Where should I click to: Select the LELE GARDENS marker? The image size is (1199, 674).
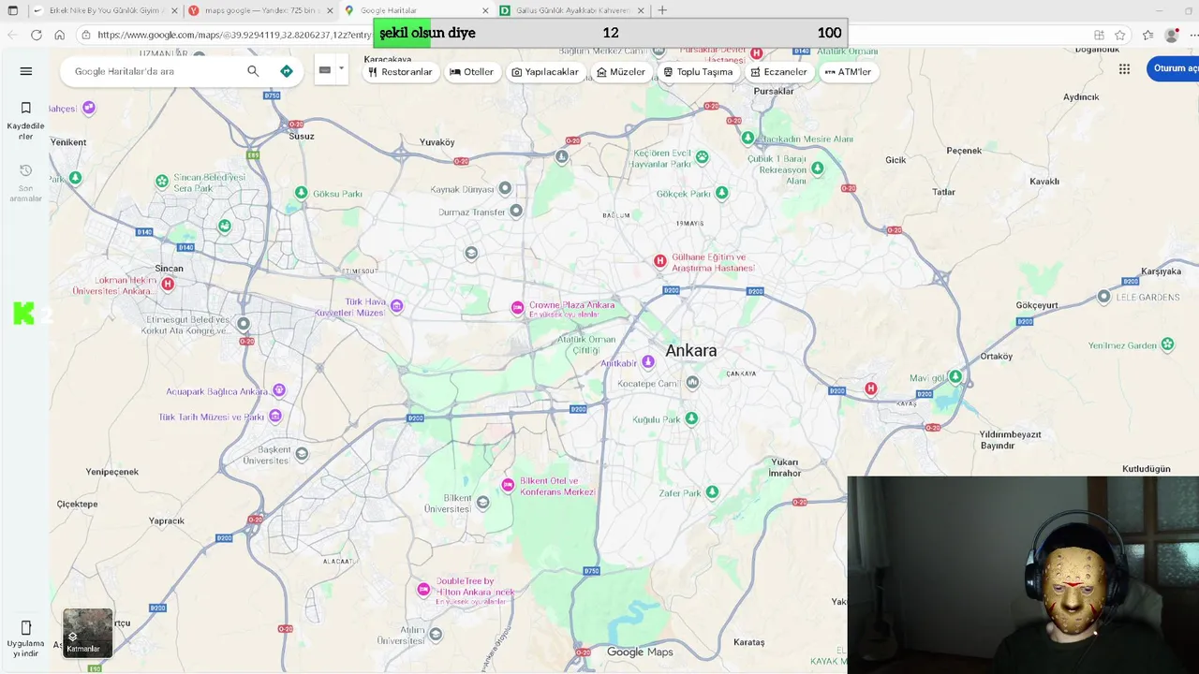[1103, 297]
